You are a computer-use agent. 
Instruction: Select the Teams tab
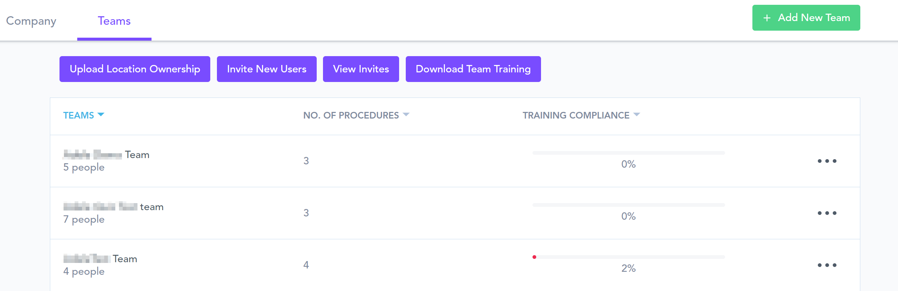click(114, 21)
